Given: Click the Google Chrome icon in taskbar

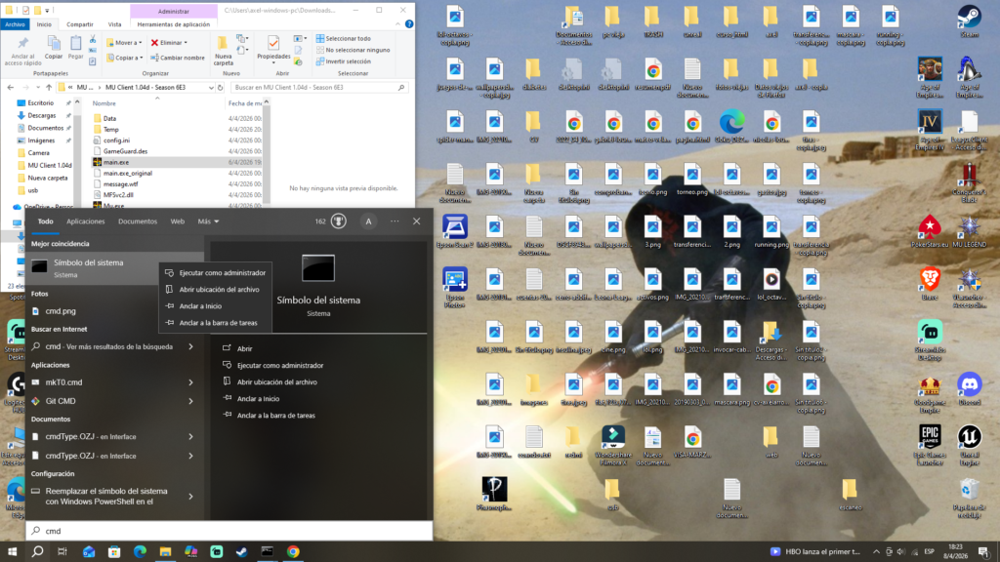Looking at the screenshot, I should tap(293, 551).
